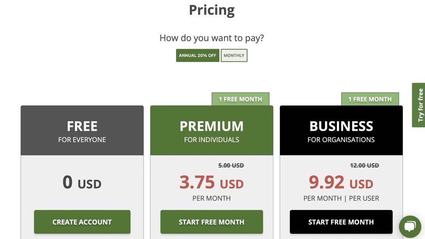Select Monthly billing option
This screenshot has height=239, width=425.
(234, 56)
